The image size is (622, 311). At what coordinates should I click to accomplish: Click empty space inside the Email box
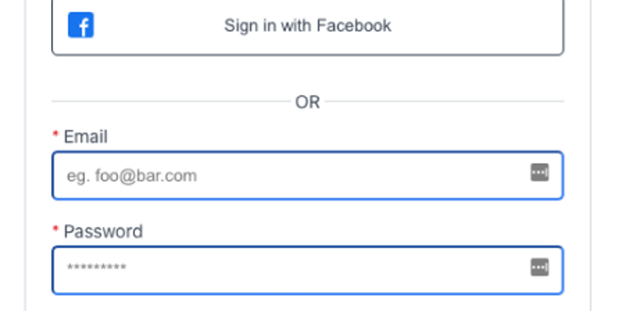pyautogui.click(x=364, y=176)
